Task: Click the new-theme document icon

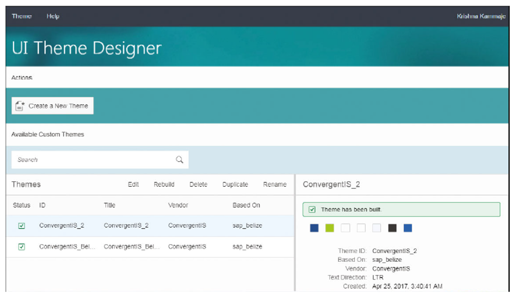Action: click(19, 105)
